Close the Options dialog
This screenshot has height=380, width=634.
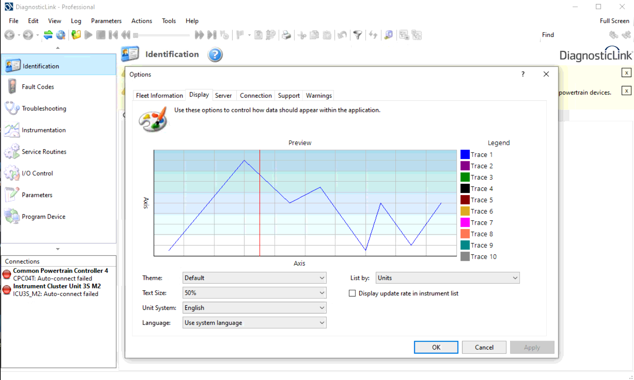[546, 74]
